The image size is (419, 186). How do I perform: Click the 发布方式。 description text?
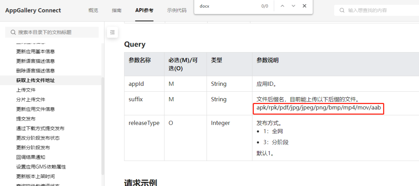269,123
